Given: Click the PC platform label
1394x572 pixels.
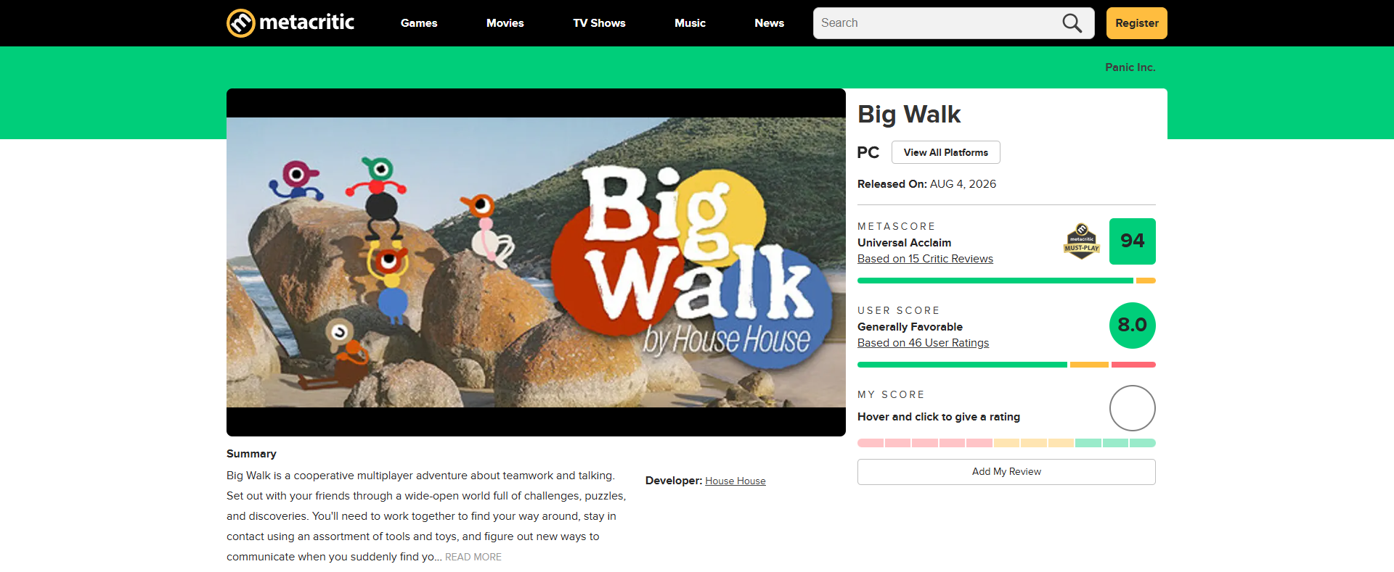Looking at the screenshot, I should coord(868,152).
